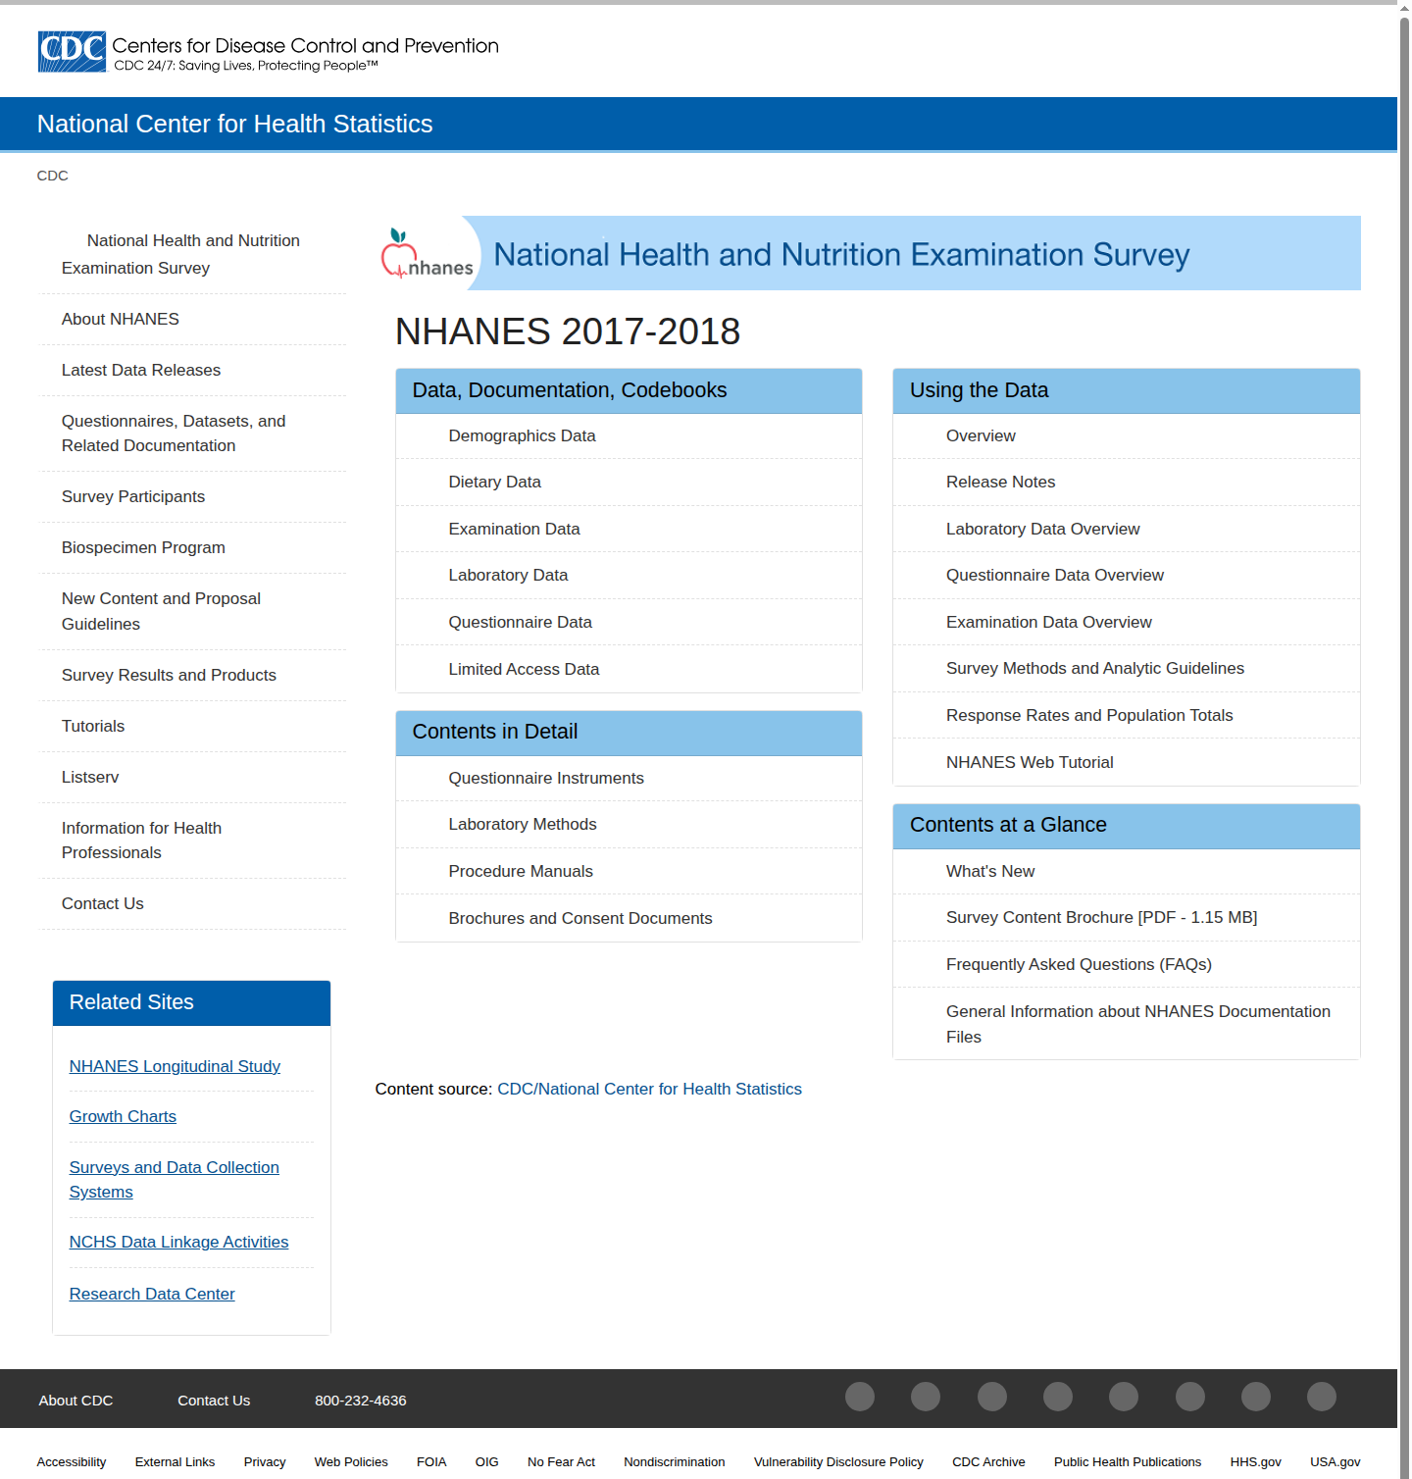The image size is (1412, 1479).
Task: Click the CDC breadcrumb link
Action: (x=52, y=176)
